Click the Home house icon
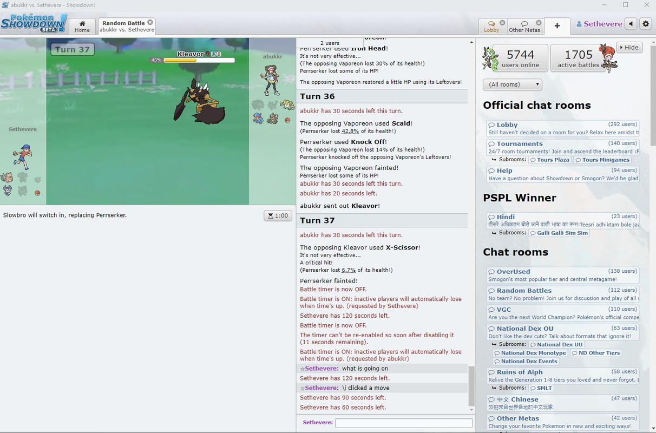 coord(82,23)
